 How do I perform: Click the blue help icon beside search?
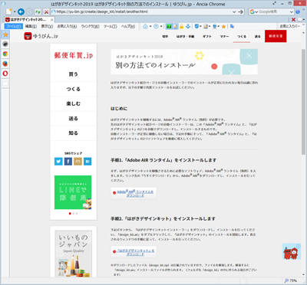(298, 11)
